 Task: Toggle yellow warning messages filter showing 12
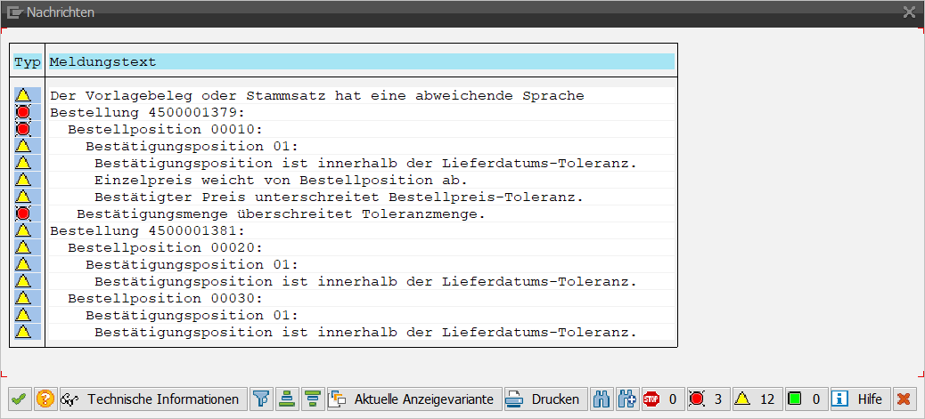[754, 399]
